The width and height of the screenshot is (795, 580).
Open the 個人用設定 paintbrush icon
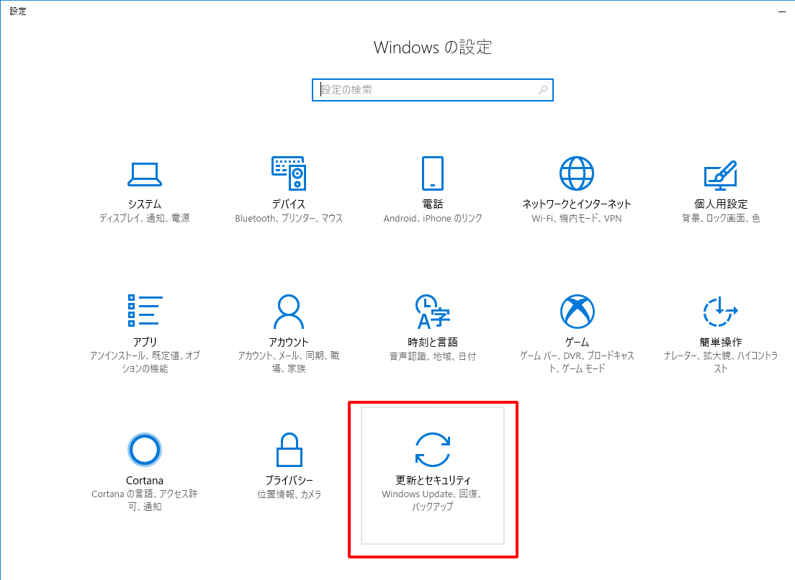click(x=720, y=176)
